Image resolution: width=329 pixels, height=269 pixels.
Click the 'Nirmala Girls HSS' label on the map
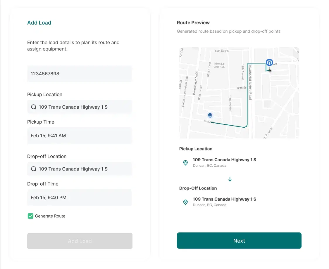(x=219, y=65)
